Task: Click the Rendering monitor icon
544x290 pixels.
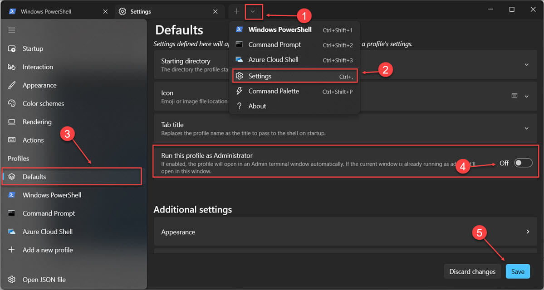Action: tap(12, 122)
